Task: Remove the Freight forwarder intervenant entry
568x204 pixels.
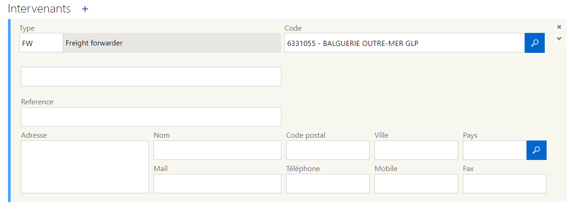Action: pos(559,27)
